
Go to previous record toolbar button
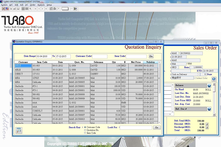(x=39, y=9)
